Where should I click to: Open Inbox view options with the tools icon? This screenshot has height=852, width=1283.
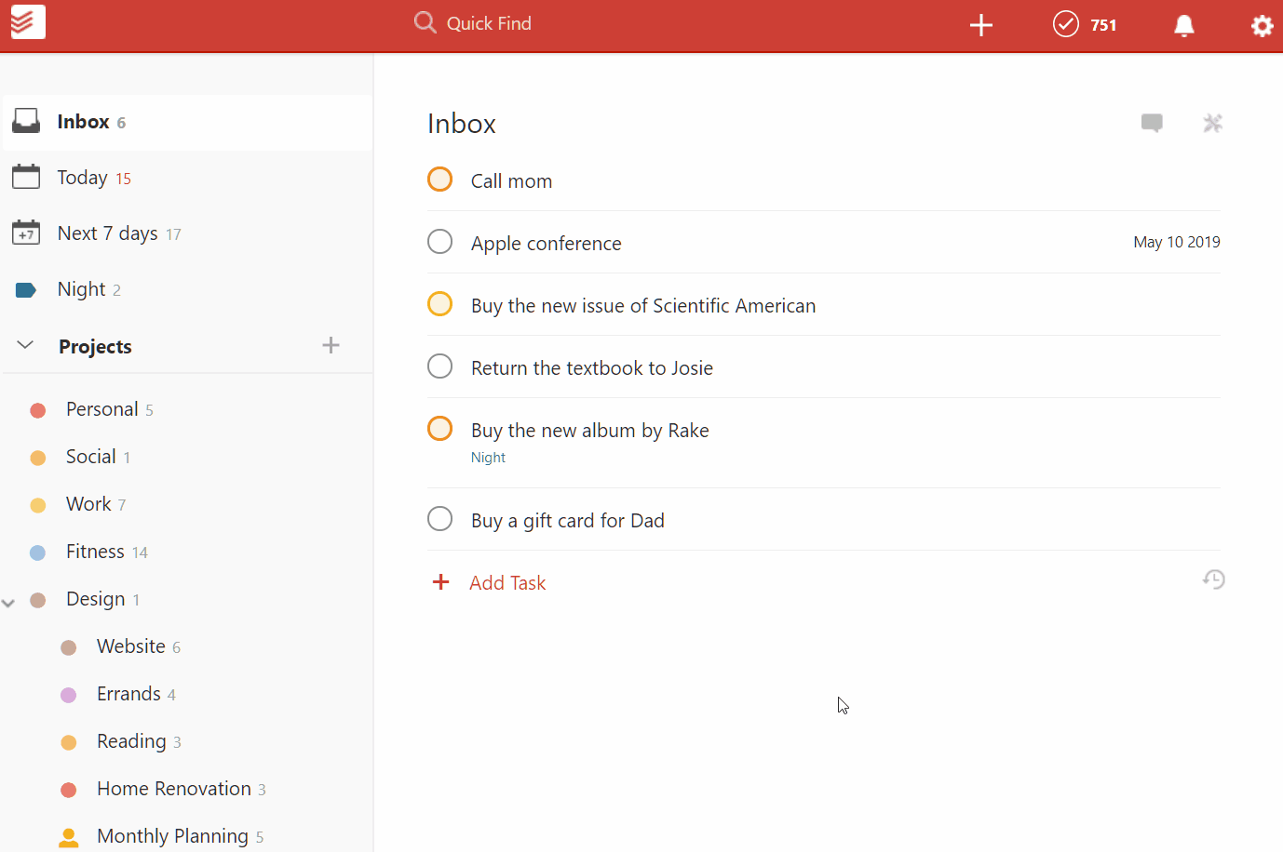(1212, 122)
